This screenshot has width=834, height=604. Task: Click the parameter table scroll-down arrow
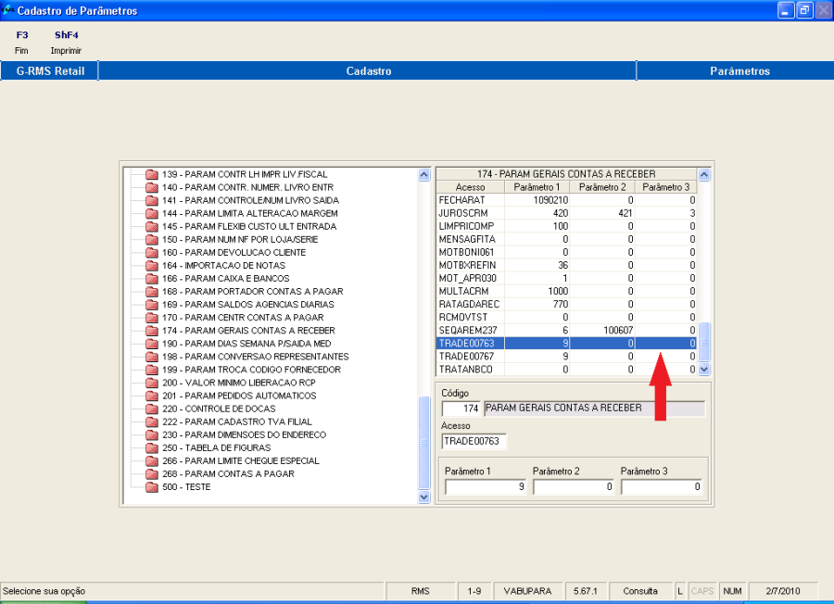(x=704, y=369)
